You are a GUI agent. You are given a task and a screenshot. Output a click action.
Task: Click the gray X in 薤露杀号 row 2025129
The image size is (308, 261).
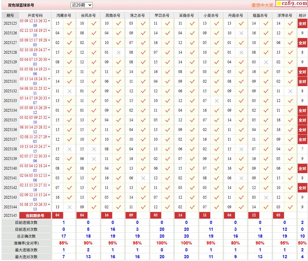[266, 62]
